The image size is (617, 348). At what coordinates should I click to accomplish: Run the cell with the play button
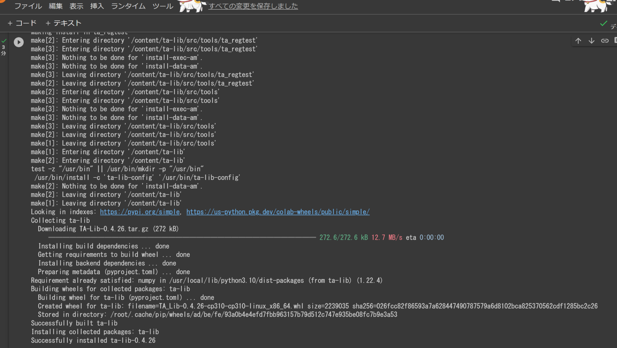pyautogui.click(x=19, y=42)
